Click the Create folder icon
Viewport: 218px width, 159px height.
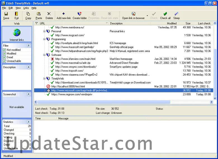[x=80, y=14]
